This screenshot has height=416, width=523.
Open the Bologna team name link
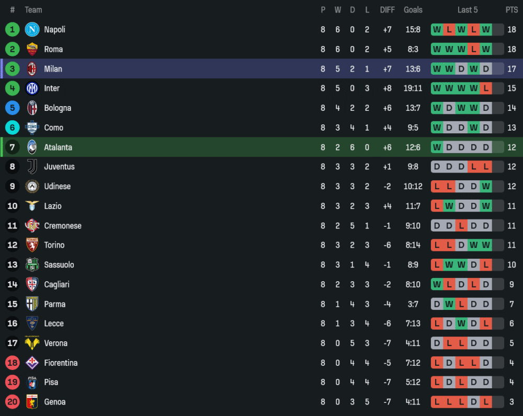click(58, 108)
